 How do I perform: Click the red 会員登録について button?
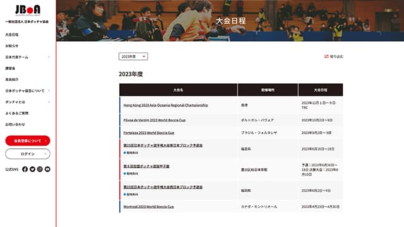[x=28, y=141]
